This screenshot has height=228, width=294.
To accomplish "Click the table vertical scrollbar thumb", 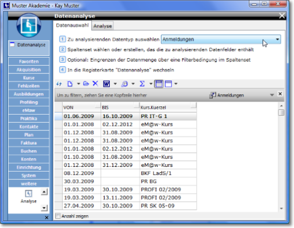I will click(x=281, y=113).
